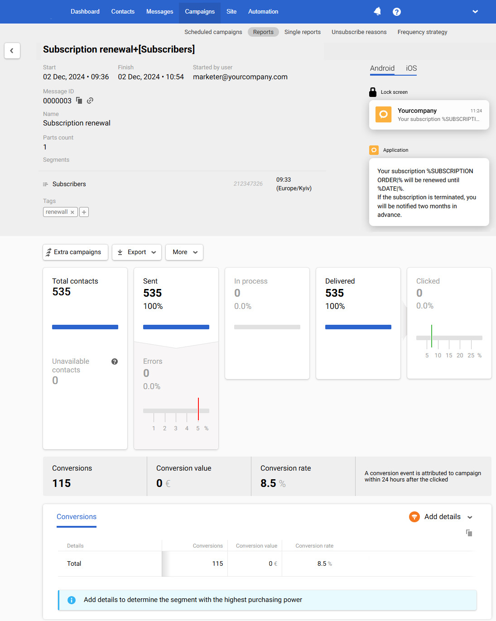Click the copy icon above the conversions table

[x=469, y=533]
